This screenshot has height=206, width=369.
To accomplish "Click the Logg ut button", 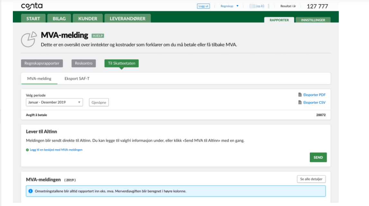I will coord(203,6).
